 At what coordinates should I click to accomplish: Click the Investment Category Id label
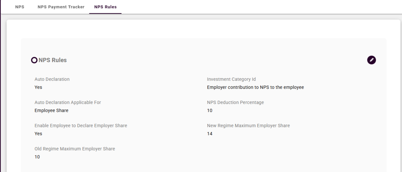click(x=231, y=79)
